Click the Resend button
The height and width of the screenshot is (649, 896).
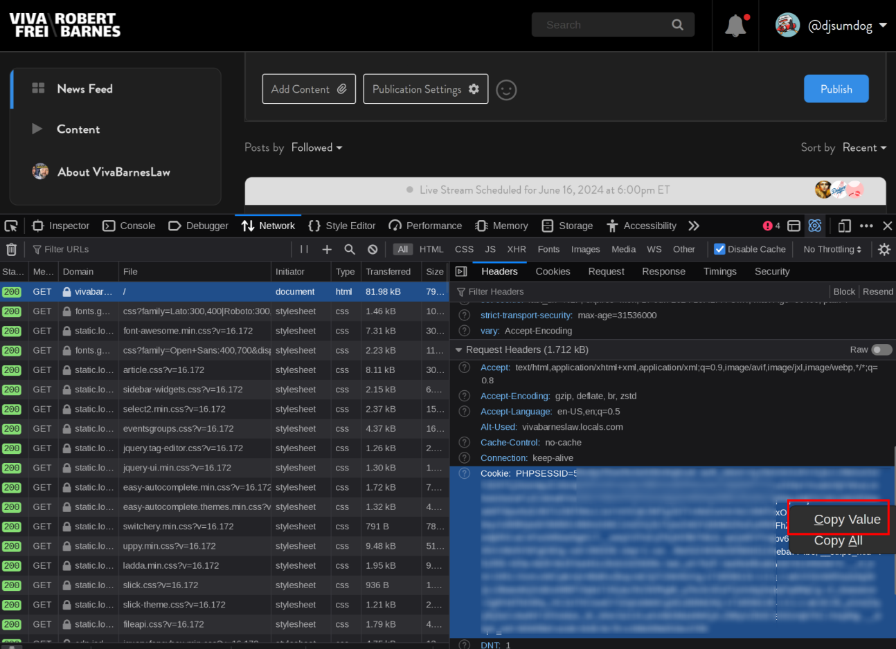click(x=877, y=291)
